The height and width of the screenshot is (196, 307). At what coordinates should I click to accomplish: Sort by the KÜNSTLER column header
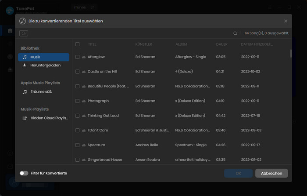pyautogui.click(x=143, y=44)
